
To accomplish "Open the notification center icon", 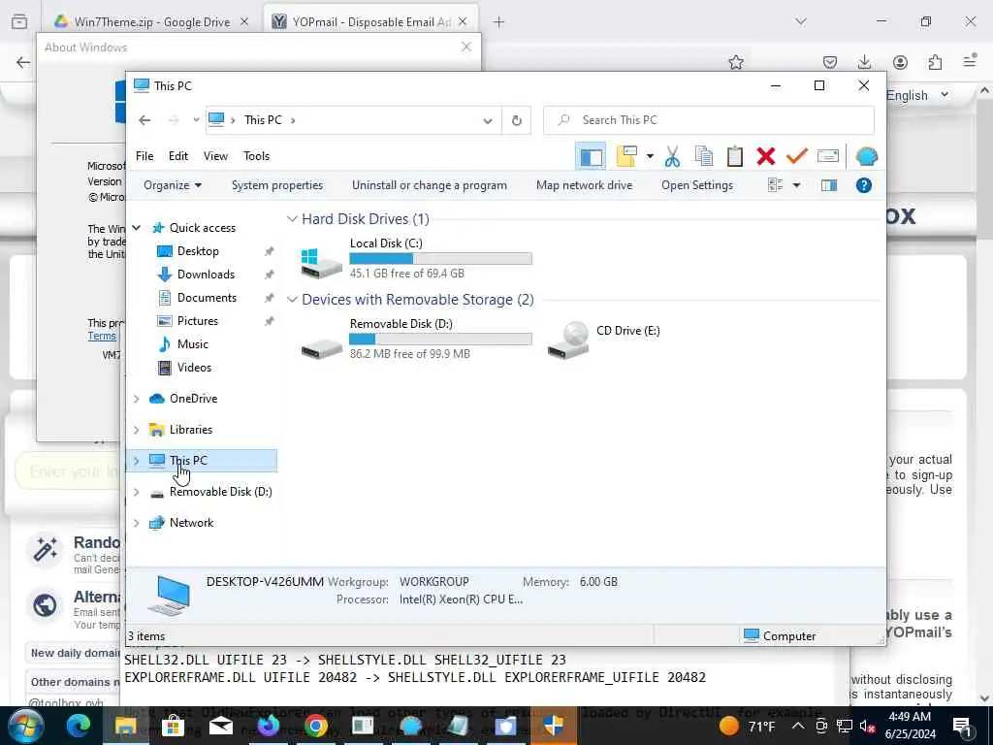I will (x=961, y=726).
